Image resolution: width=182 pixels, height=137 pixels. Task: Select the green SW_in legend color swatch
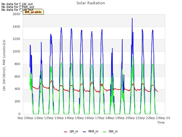[104, 132]
